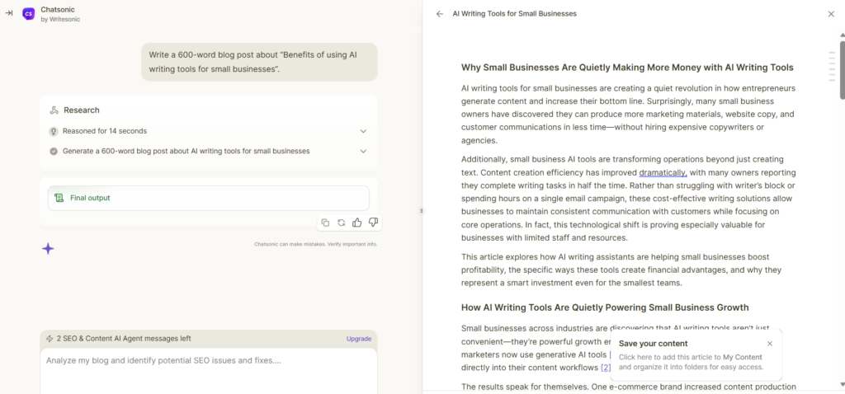Click the Chatsonic by Writesonic title
The image size is (845, 394).
tap(61, 14)
